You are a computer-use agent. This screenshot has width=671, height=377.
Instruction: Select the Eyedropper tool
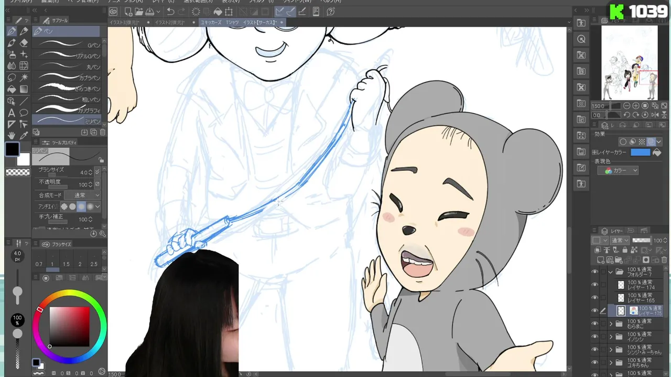coord(24,136)
